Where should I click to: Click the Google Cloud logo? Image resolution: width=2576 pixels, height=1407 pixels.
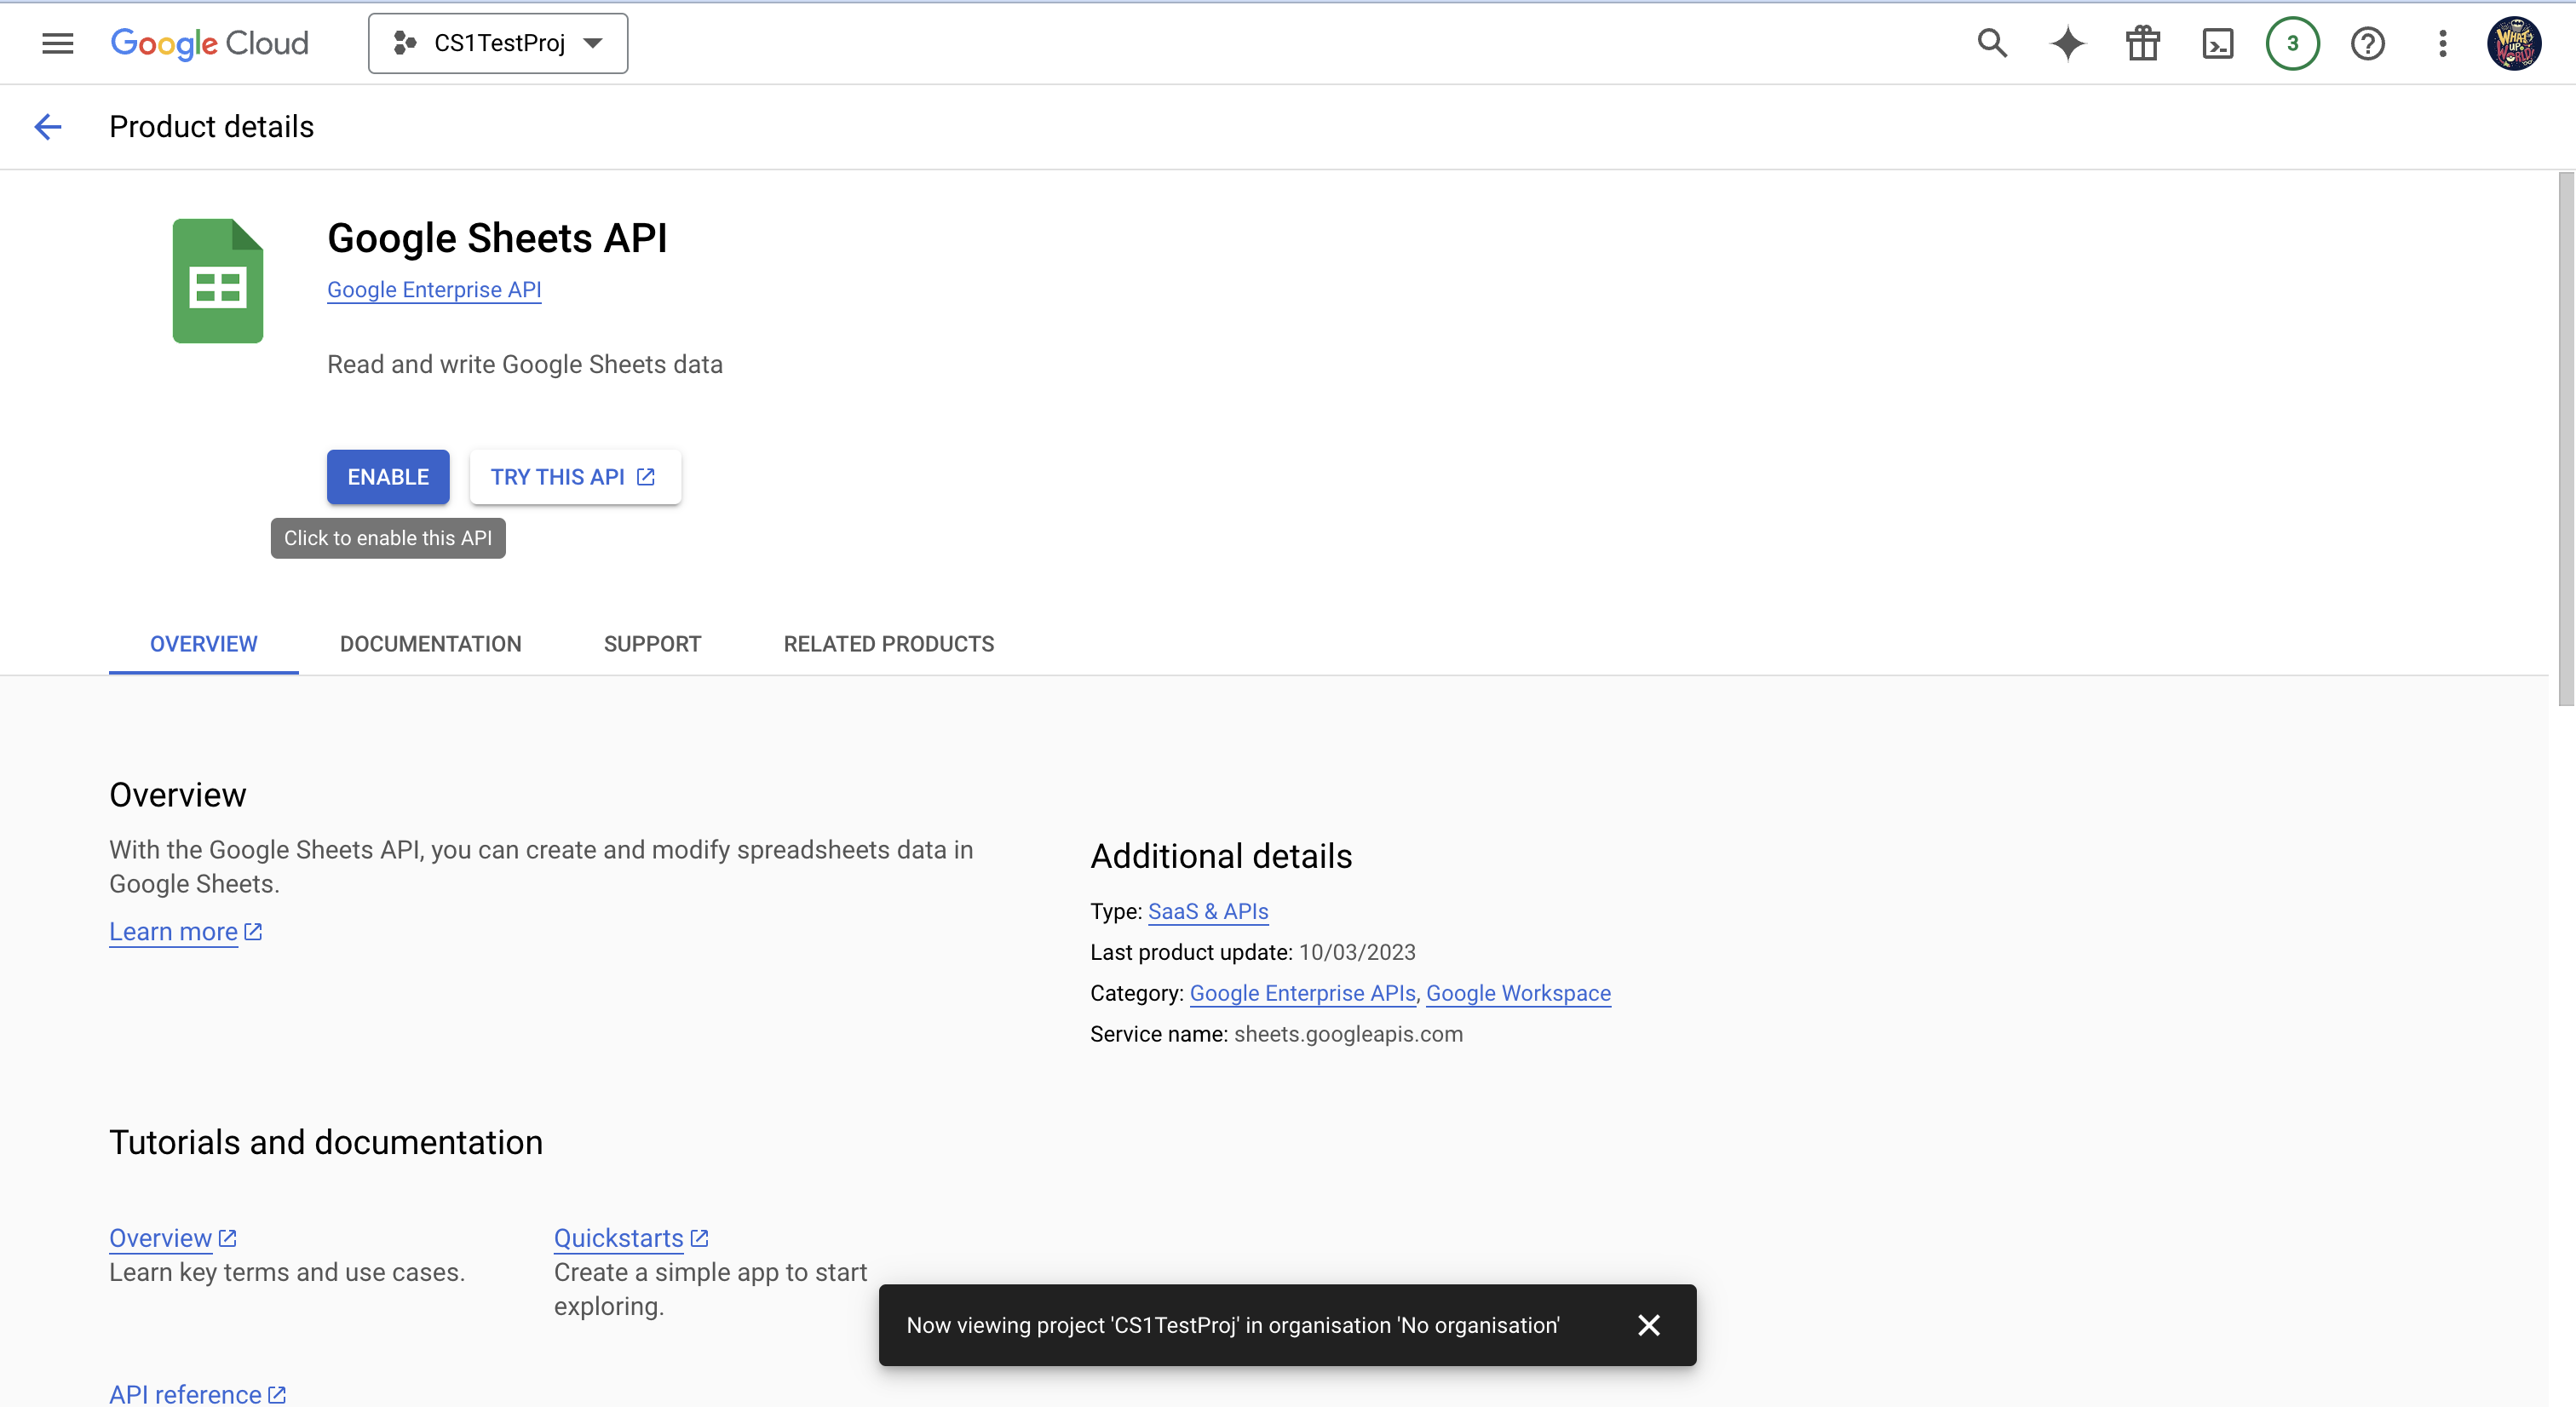pyautogui.click(x=209, y=43)
